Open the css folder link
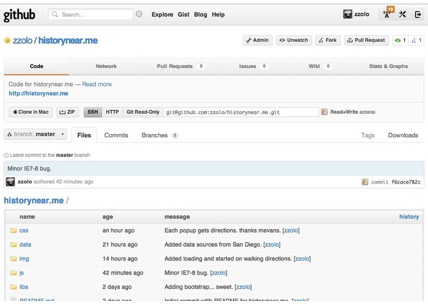This screenshot has width=428, height=304. click(24, 230)
